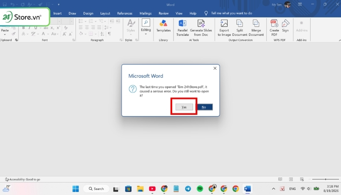Open the Draw ribbon tab
Image resolution: width=341 pixels, height=195 pixels.
click(72, 13)
